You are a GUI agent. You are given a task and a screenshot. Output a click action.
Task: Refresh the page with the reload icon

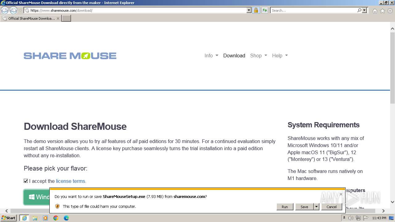pyautogui.click(x=265, y=10)
